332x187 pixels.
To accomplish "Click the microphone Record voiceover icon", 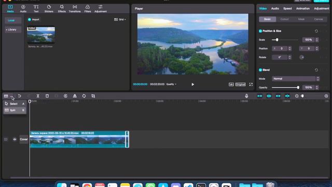I will tap(246, 96).
